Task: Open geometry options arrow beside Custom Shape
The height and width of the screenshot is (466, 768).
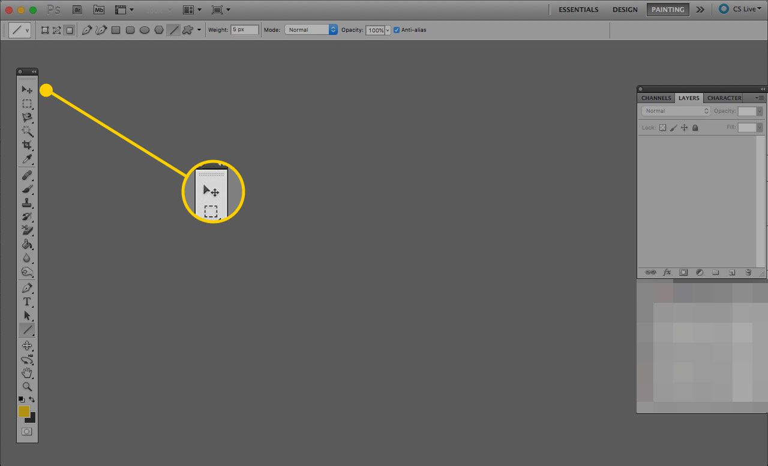Action: point(199,30)
